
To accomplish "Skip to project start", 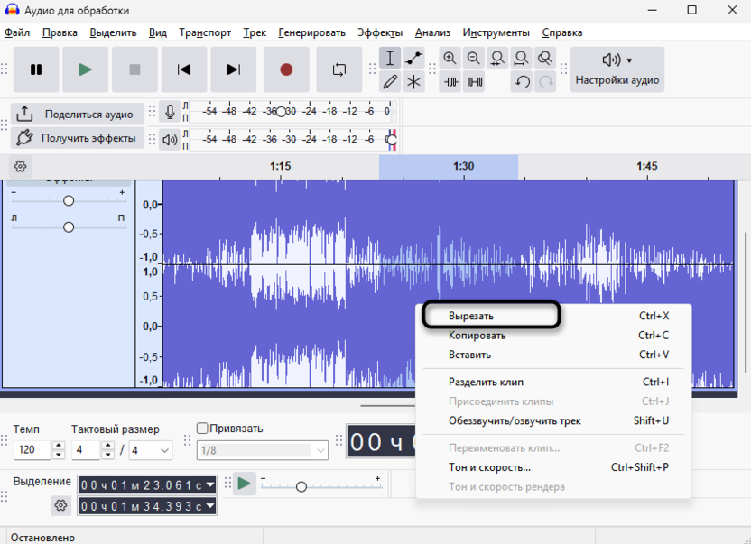I will (x=184, y=69).
